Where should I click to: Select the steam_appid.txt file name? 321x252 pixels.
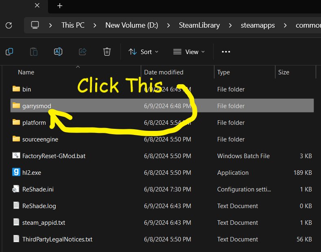tap(44, 223)
